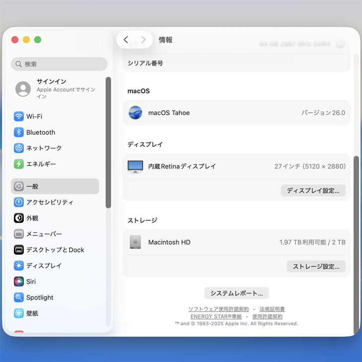Go back with the left chevron
The width and height of the screenshot is (362, 362).
point(126,40)
